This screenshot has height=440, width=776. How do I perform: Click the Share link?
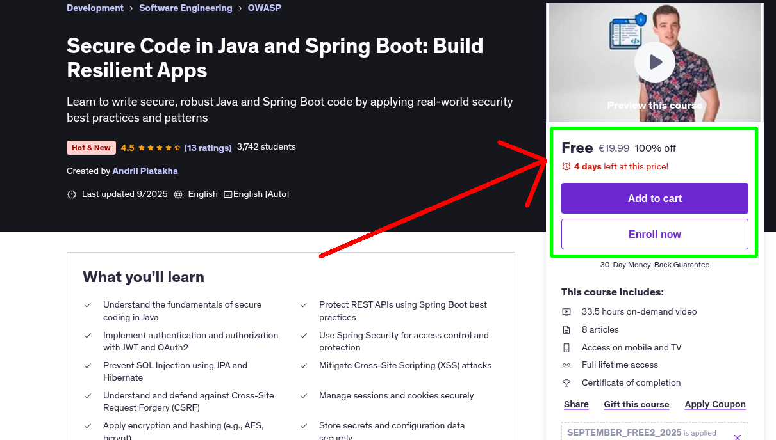[x=576, y=404]
